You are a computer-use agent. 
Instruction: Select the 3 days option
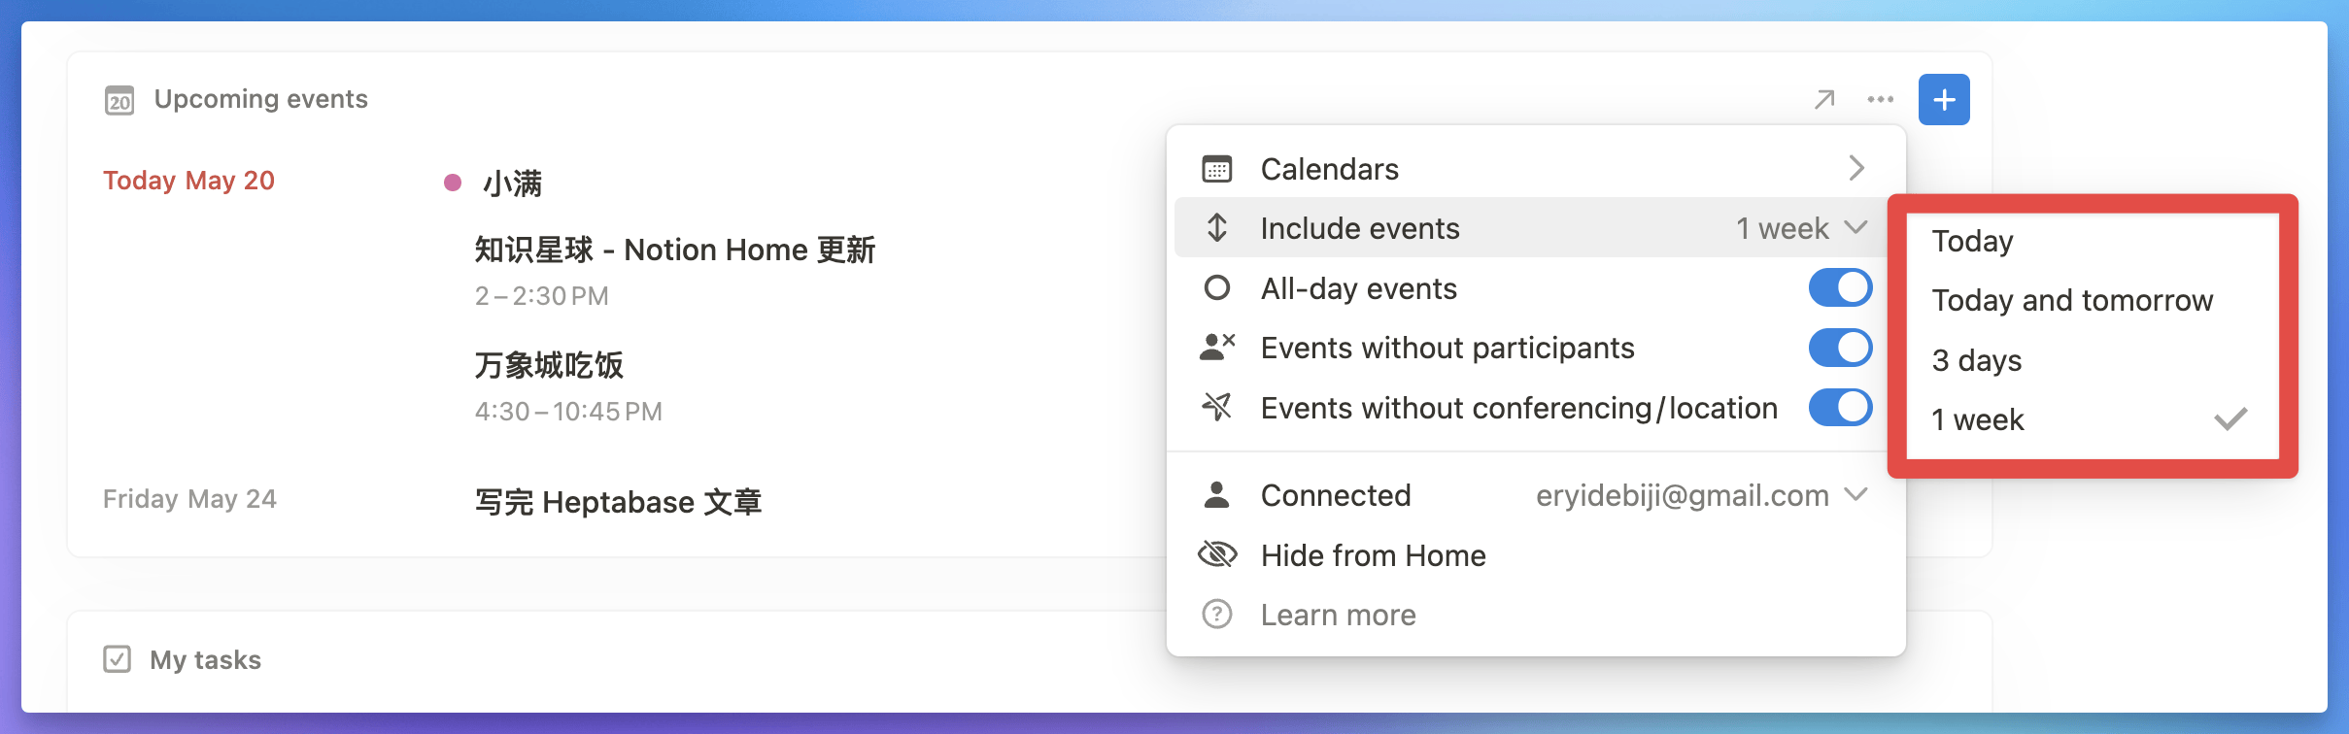click(x=1977, y=360)
